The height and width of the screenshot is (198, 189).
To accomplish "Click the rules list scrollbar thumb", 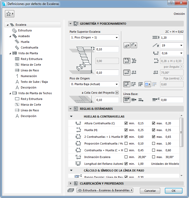I will pyautogui.click(x=181, y=132).
